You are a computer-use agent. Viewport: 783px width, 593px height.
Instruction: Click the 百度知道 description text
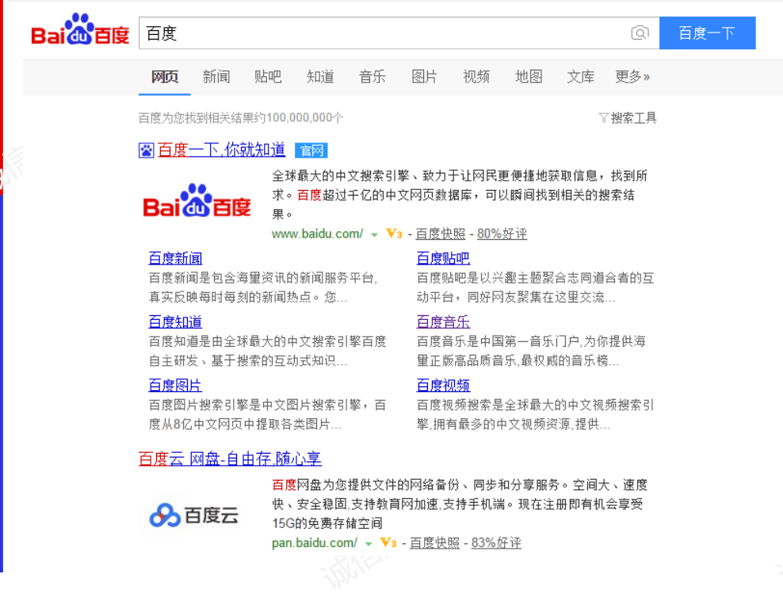(x=268, y=351)
